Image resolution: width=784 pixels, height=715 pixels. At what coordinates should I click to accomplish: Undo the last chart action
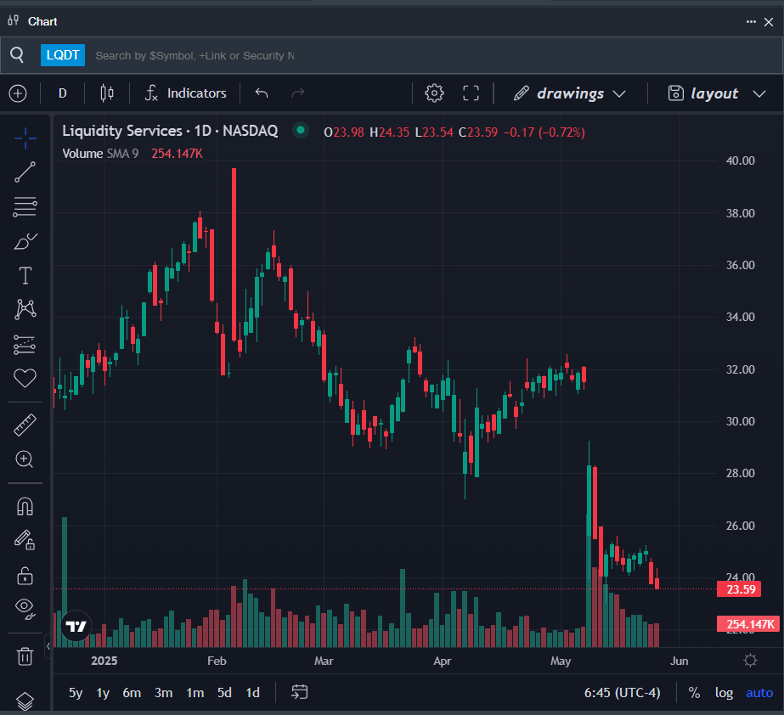click(x=262, y=93)
